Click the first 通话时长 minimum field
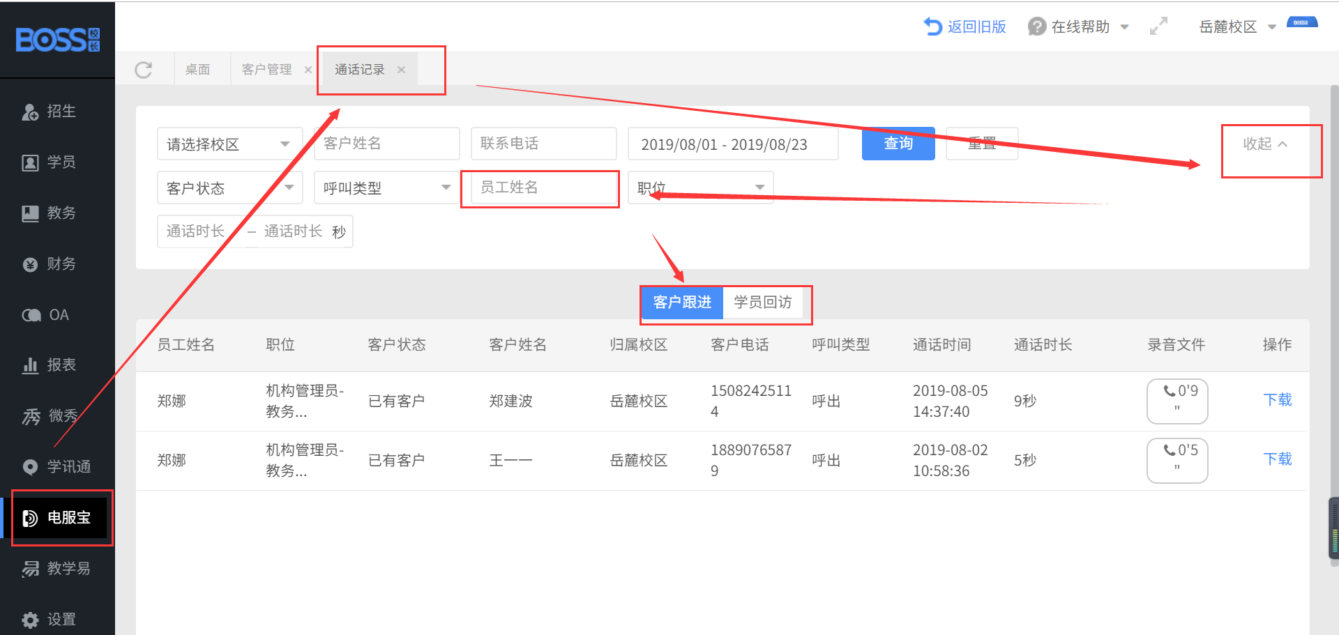 click(x=201, y=231)
